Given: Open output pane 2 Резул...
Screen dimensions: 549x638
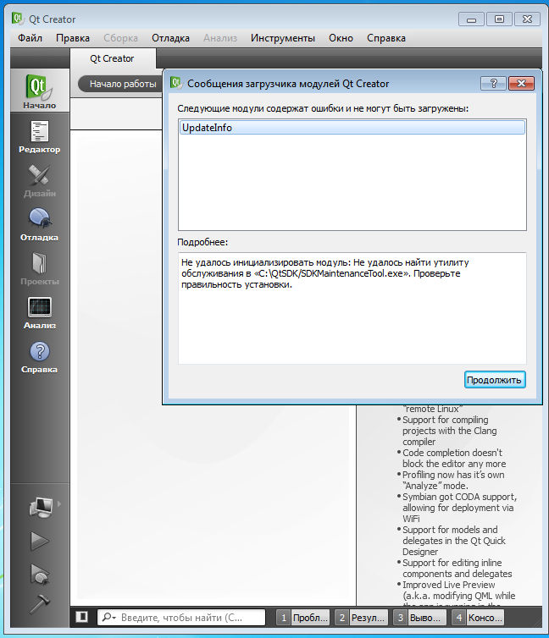Looking at the screenshot, I should point(361,617).
